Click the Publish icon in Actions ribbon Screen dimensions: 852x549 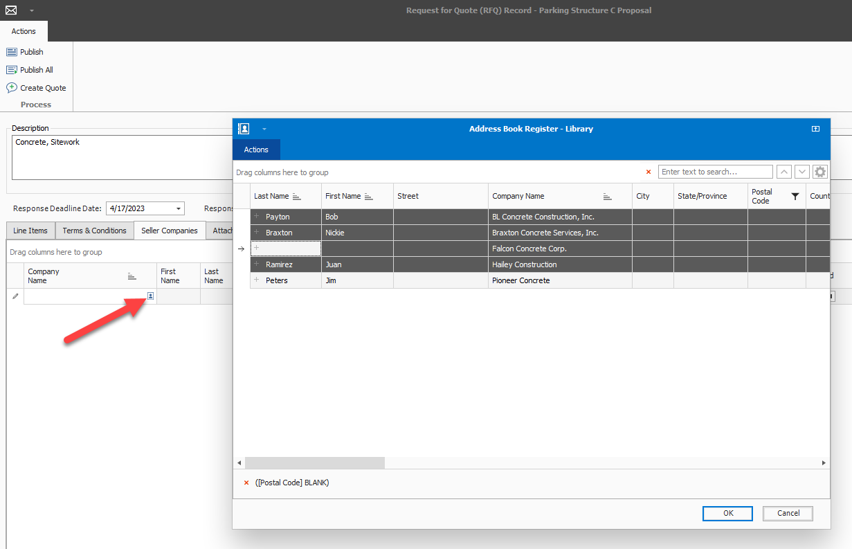pos(12,52)
